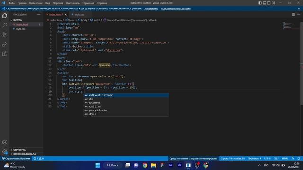Viewport: 303px width, 170px height.
Task: Open notifications bell in status bar
Action: pos(299,159)
